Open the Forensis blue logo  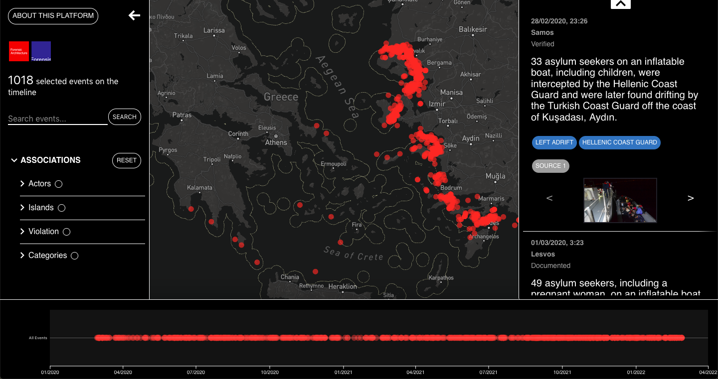click(x=41, y=51)
